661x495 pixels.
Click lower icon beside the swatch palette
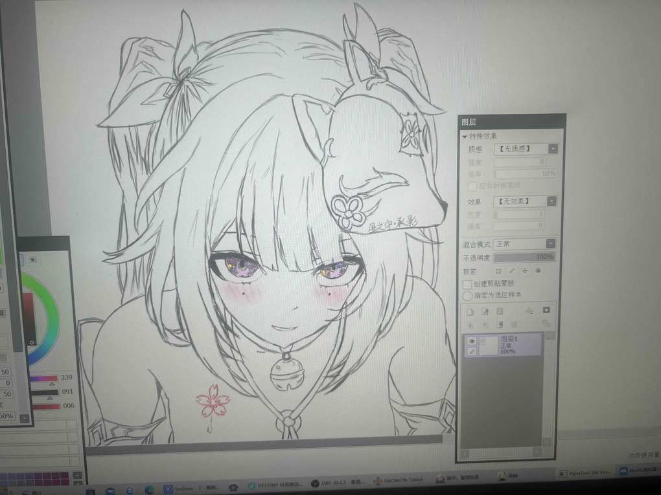tap(78, 483)
